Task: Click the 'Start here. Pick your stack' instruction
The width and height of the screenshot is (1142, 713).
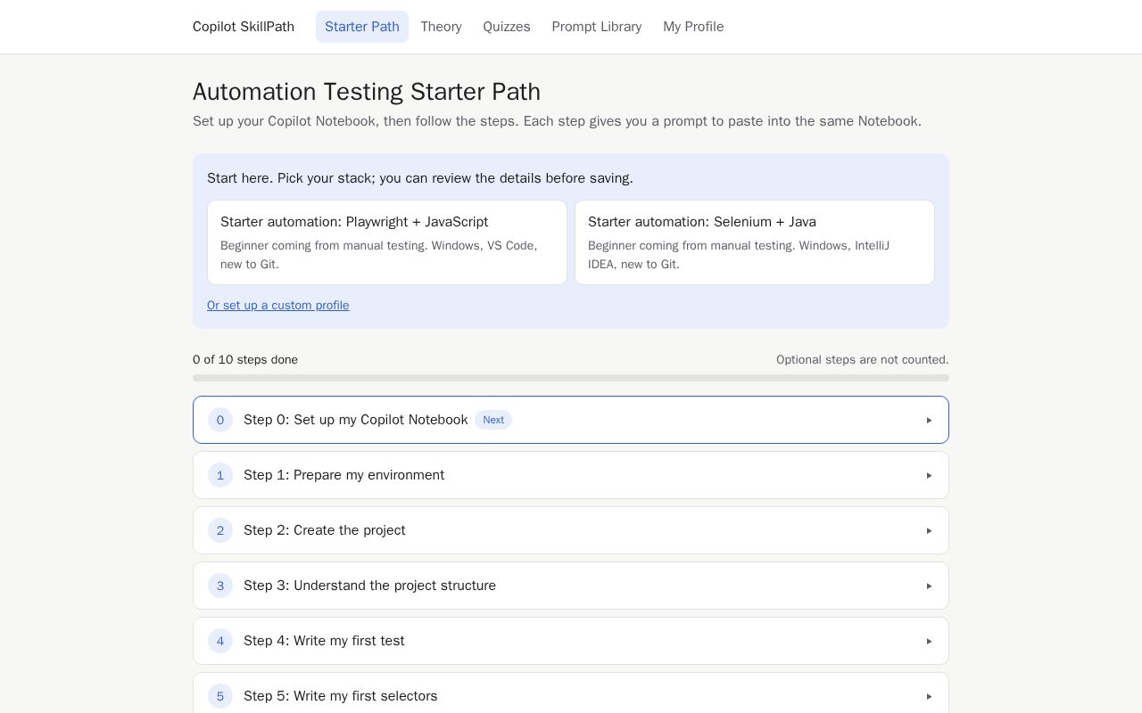Action: pyautogui.click(x=420, y=178)
